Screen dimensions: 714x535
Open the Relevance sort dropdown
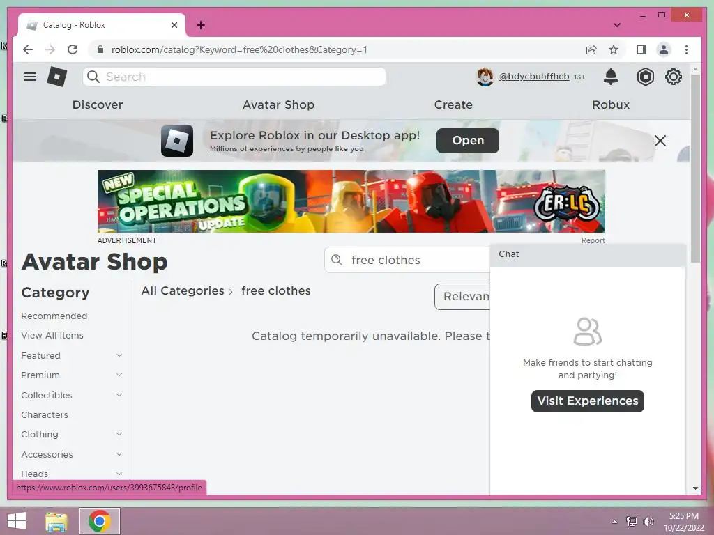[462, 297]
